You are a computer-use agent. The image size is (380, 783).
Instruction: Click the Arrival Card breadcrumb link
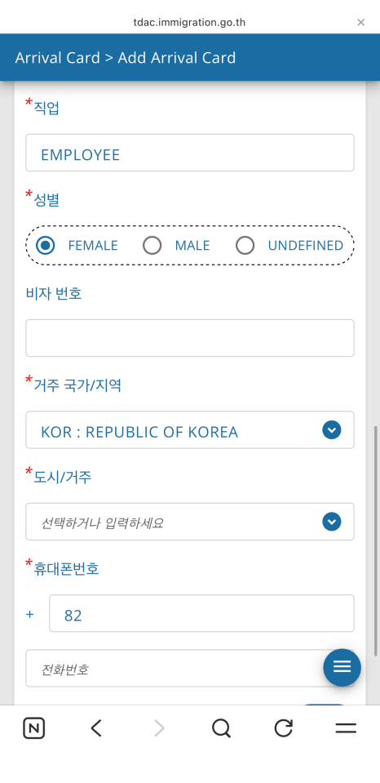(x=57, y=57)
